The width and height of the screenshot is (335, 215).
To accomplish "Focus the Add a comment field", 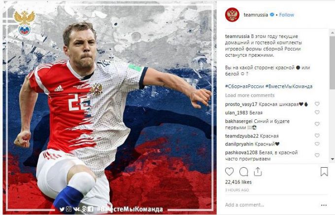I will 271,205.
